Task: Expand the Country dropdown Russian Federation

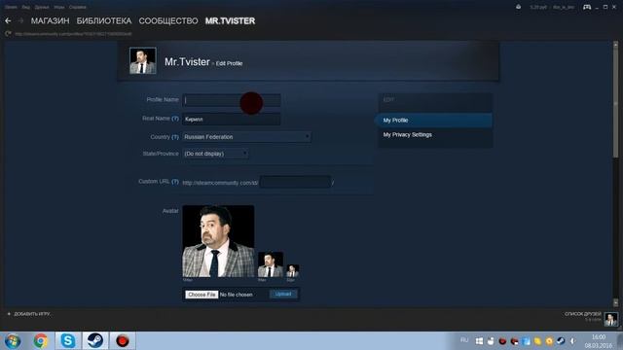Action: point(246,137)
